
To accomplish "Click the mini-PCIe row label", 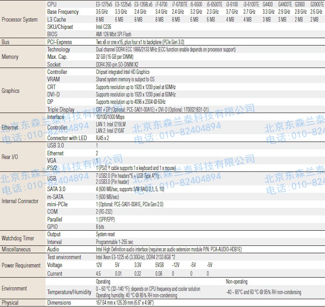I will [x=58, y=204].
